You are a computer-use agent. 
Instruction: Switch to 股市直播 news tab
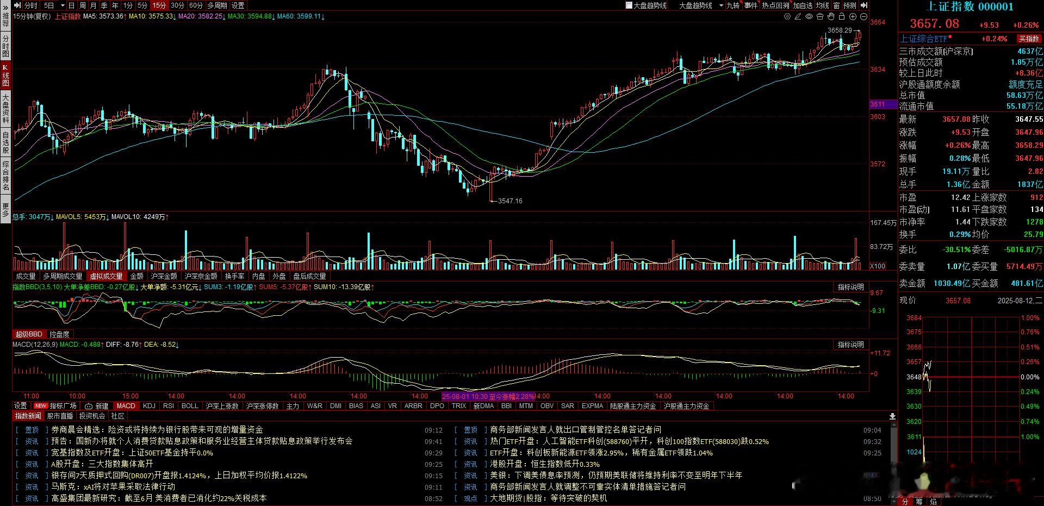(x=60, y=416)
